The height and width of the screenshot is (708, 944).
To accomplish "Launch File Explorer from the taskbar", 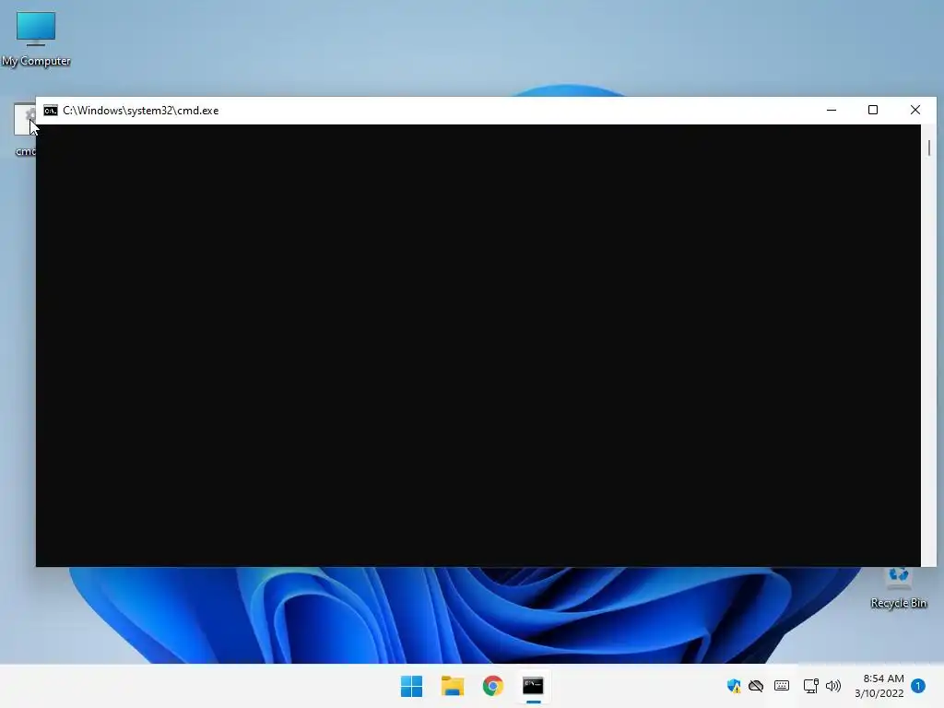I will coord(452,686).
